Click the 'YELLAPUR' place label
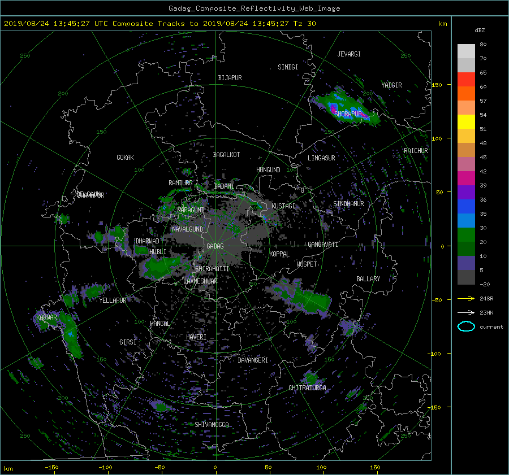509x475 pixels. (113, 300)
